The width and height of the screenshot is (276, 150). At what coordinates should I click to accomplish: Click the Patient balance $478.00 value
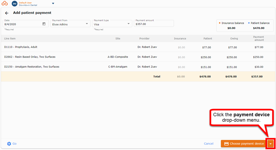tap(259, 28)
